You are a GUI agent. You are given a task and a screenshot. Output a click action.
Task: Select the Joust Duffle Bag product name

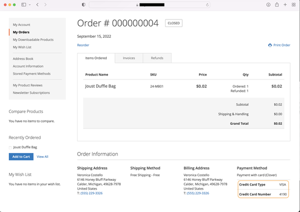point(100,86)
